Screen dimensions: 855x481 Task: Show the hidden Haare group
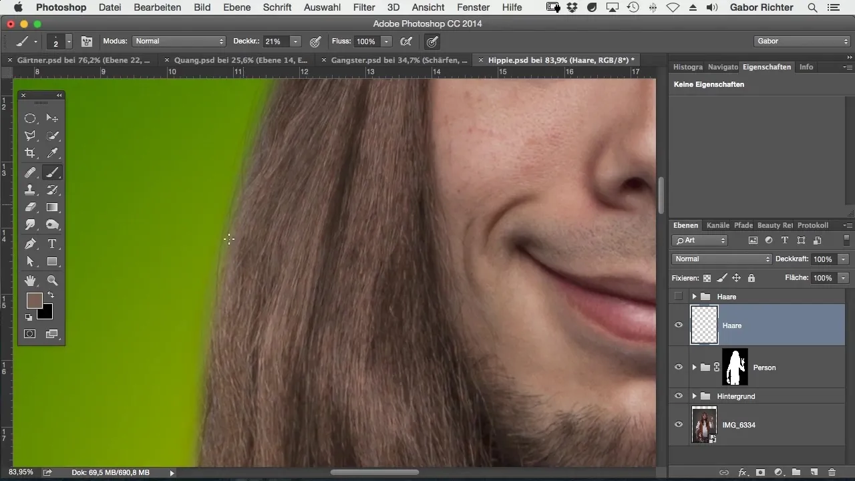tap(679, 296)
